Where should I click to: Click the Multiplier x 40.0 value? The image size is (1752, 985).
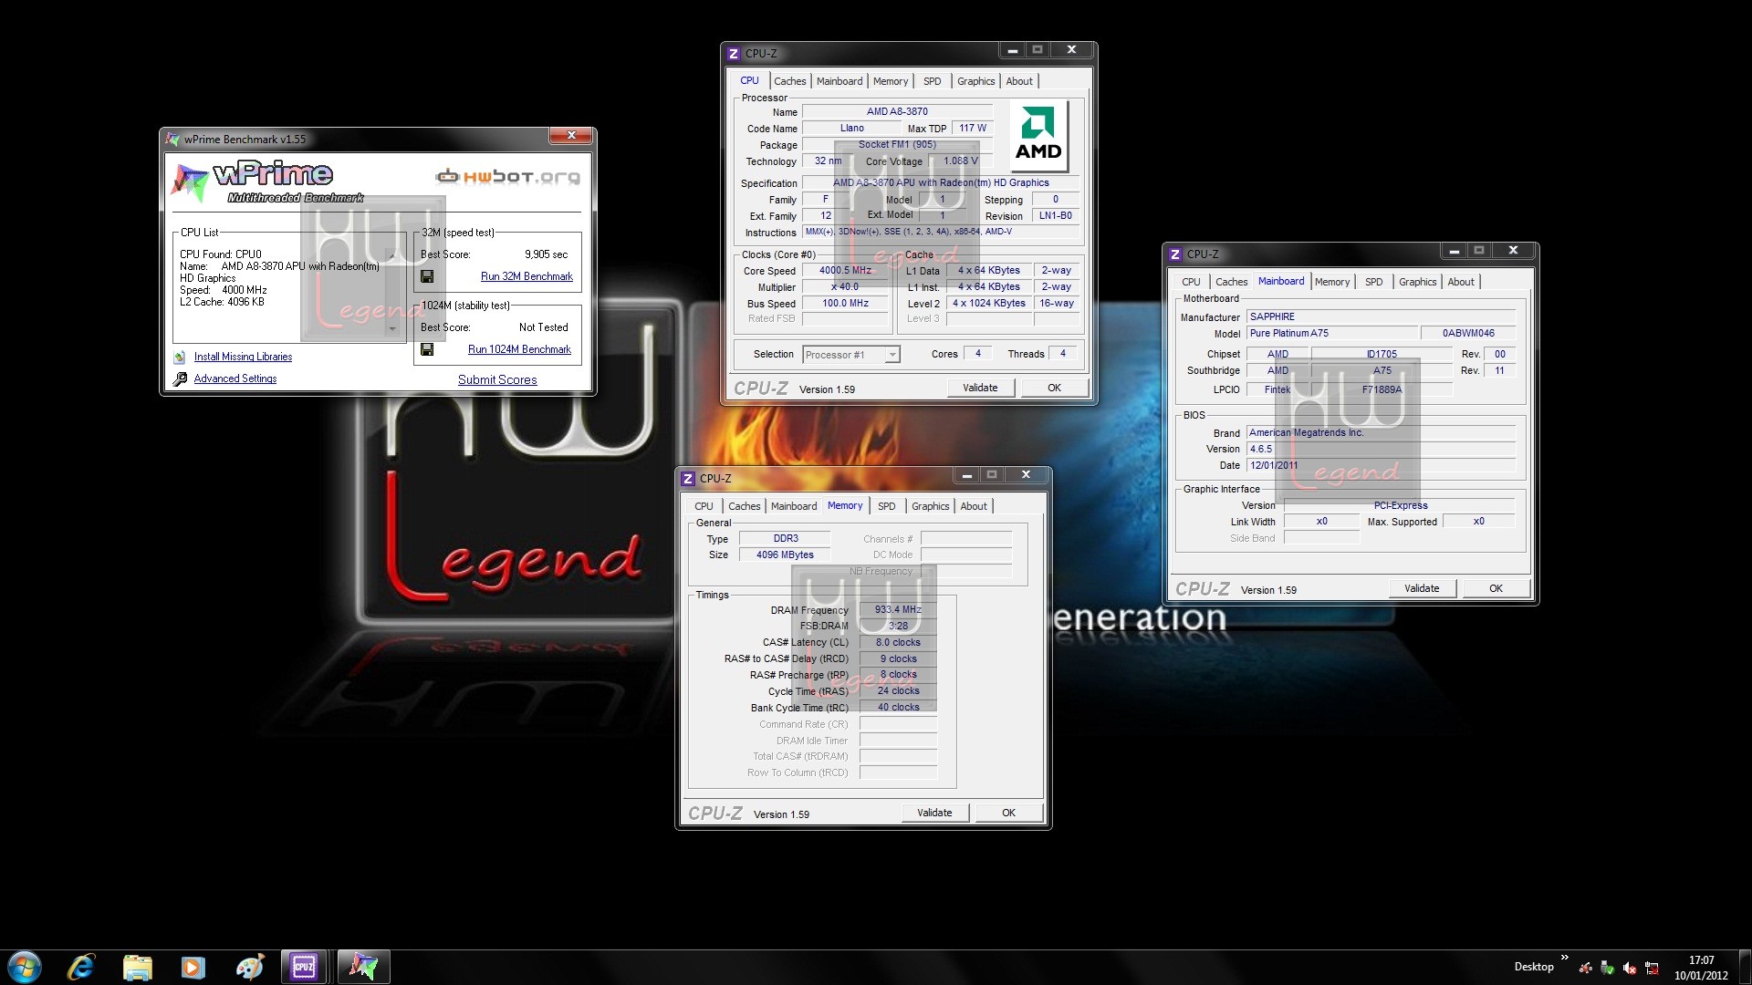[845, 287]
